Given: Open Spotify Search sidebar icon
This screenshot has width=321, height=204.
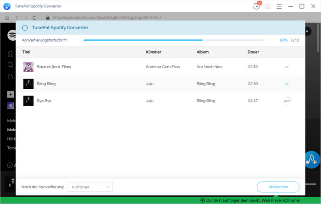Looking at the screenshot, I should point(11,65).
